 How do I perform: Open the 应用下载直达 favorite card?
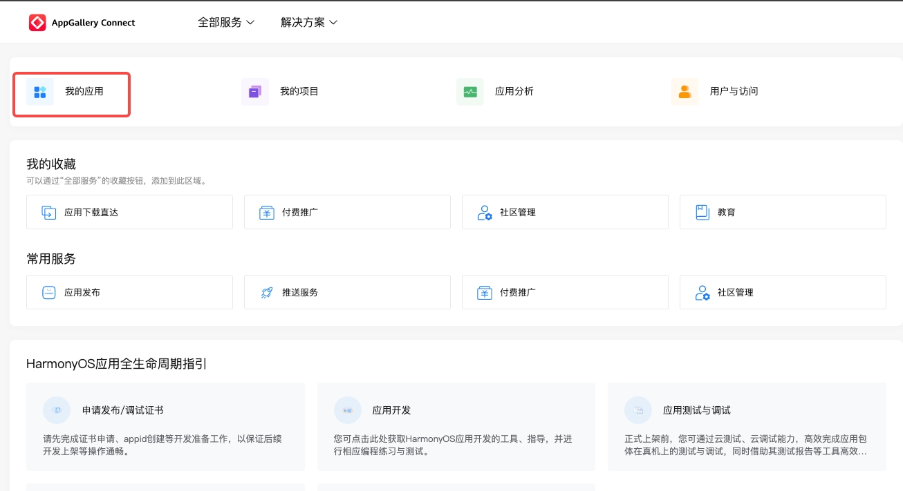(129, 212)
